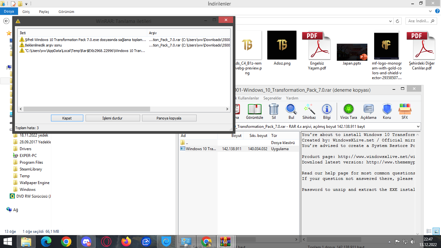Open Discord from the taskbar

pyautogui.click(x=86, y=242)
